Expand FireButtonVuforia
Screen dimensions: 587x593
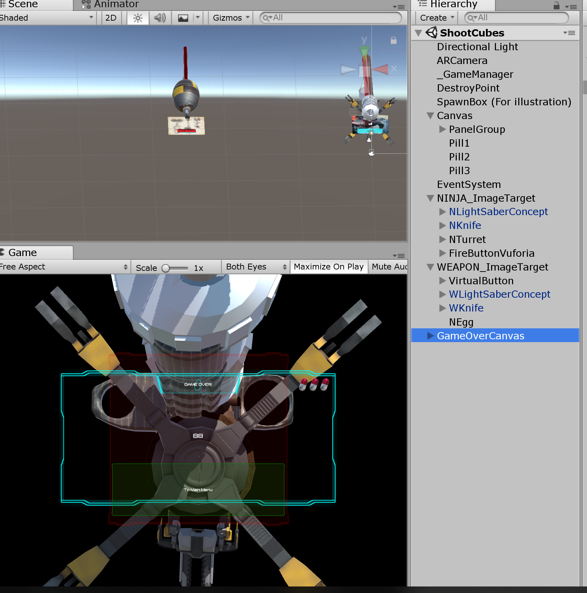point(442,253)
